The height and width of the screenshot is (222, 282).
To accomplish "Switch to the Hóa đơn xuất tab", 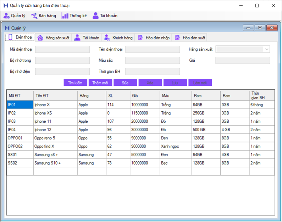I will click(x=190, y=38).
